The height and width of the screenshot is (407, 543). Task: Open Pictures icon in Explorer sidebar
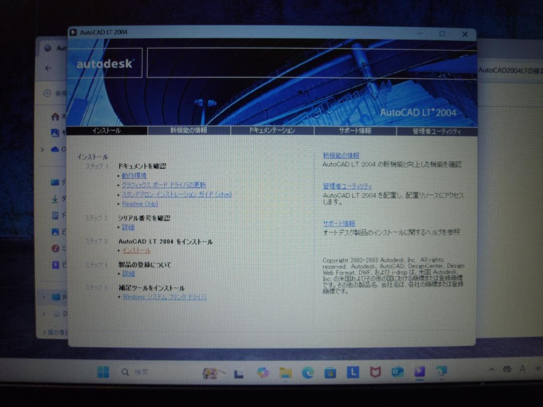(x=55, y=232)
